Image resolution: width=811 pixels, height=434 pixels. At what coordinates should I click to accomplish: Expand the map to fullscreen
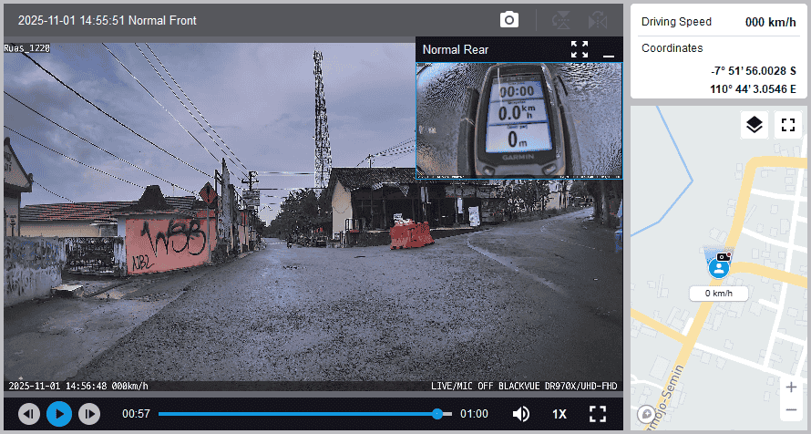pos(787,125)
